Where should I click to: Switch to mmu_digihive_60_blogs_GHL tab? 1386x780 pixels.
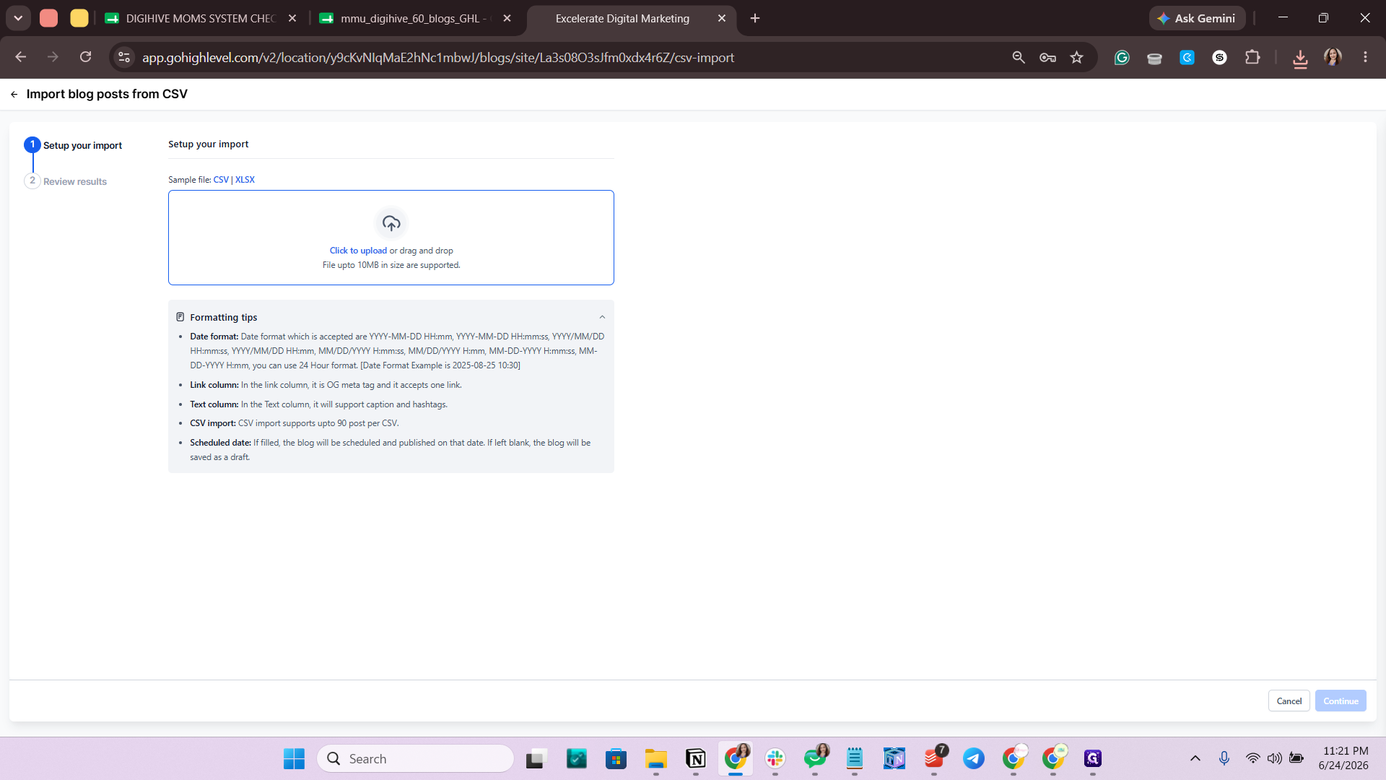[x=414, y=19]
